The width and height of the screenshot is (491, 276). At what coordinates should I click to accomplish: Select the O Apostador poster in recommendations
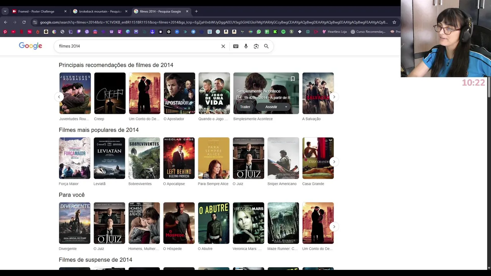180,93
